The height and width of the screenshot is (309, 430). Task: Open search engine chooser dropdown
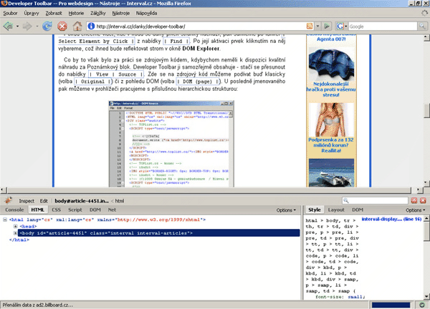click(346, 26)
